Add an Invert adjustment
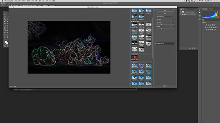This screenshot has width=220, height=123. 206,30
